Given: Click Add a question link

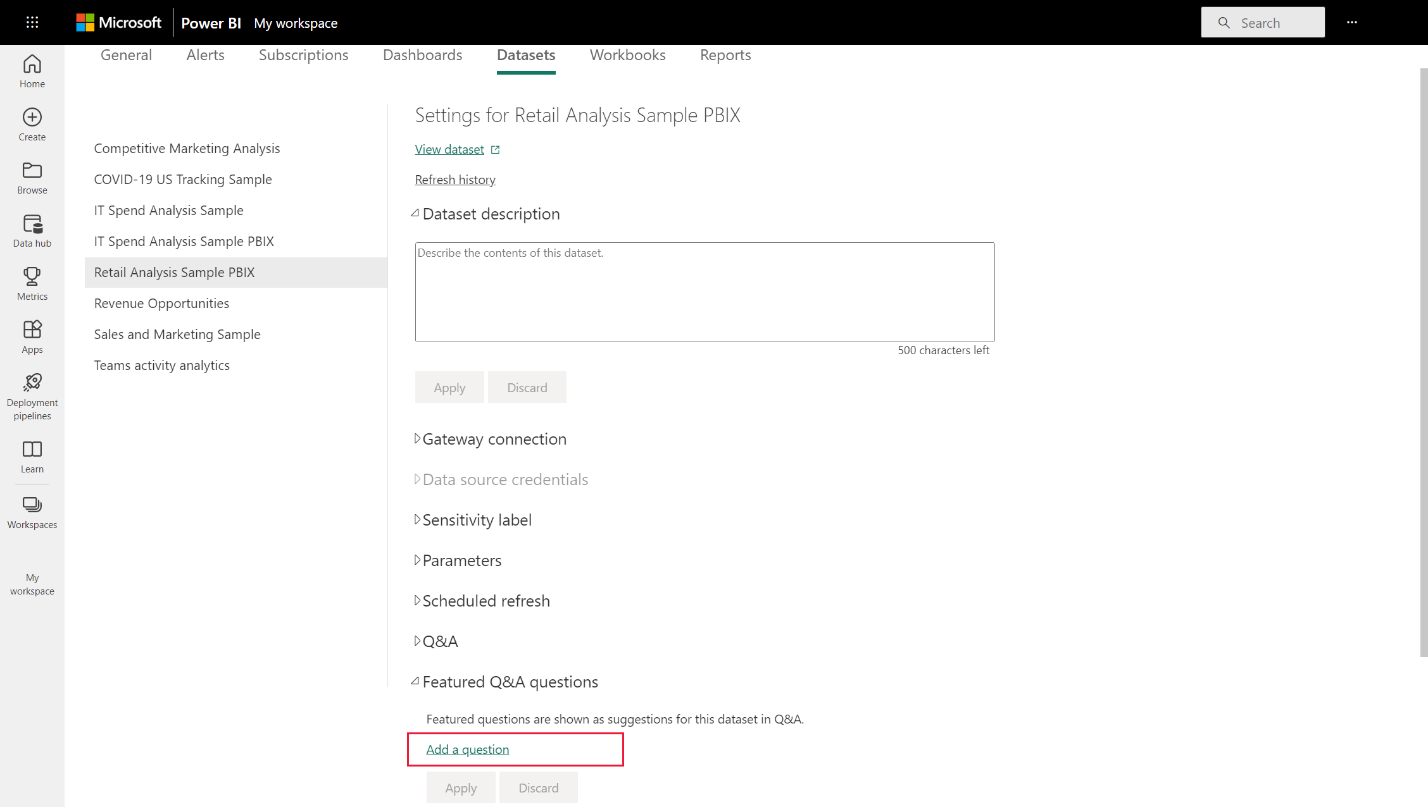Looking at the screenshot, I should tap(467, 748).
